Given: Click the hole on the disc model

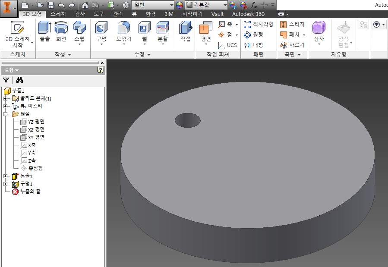Looking at the screenshot, I should [188, 120].
